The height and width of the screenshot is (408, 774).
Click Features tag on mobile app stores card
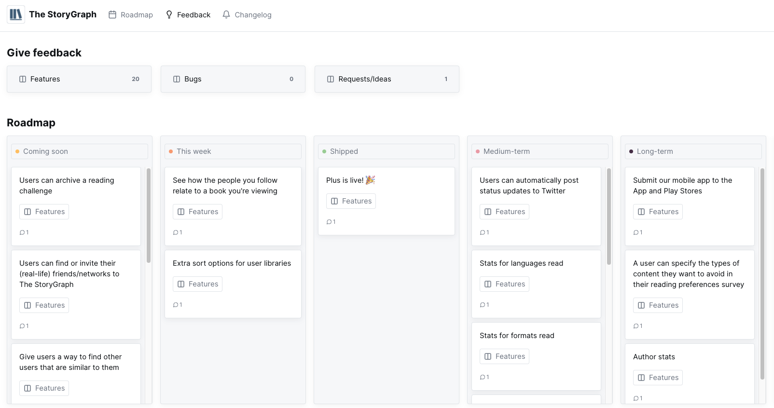[658, 212]
